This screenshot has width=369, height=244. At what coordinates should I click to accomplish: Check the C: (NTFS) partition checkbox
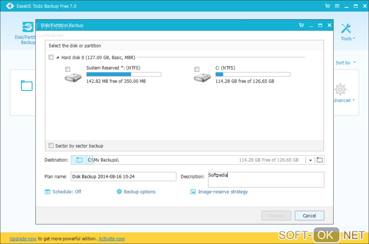click(197, 69)
